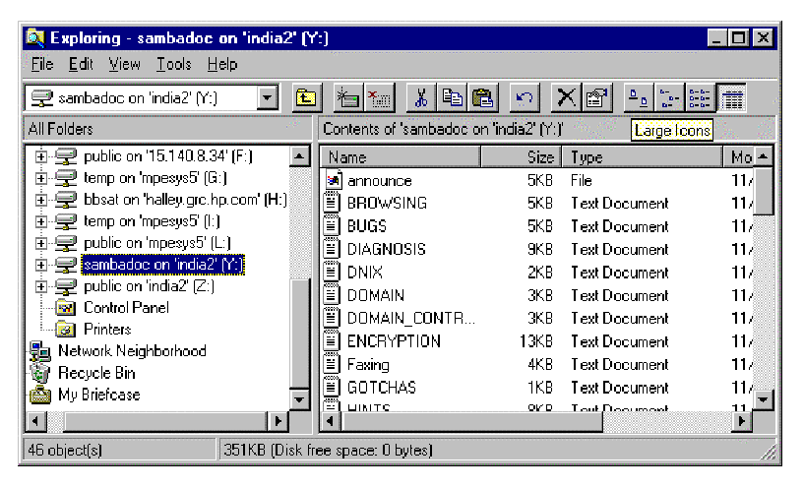The width and height of the screenshot is (804, 488).
Task: Open the Tools menu
Action: tap(173, 65)
